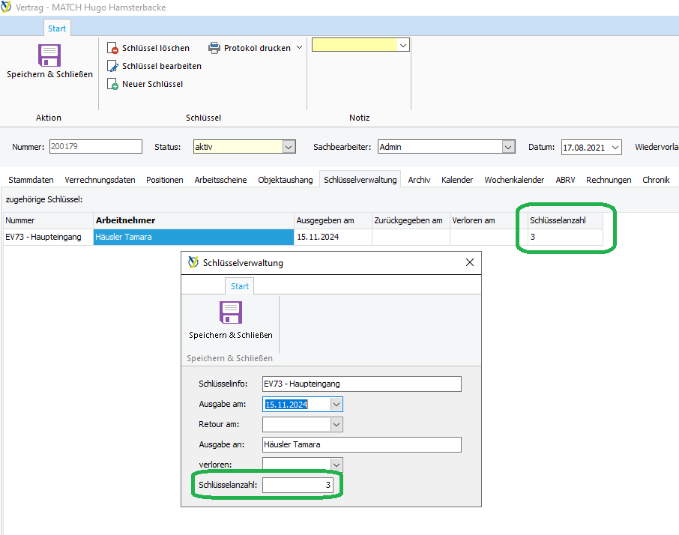Switch to the Arbeitsscheine tab
Viewport: 679px width, 535px height.
click(220, 180)
